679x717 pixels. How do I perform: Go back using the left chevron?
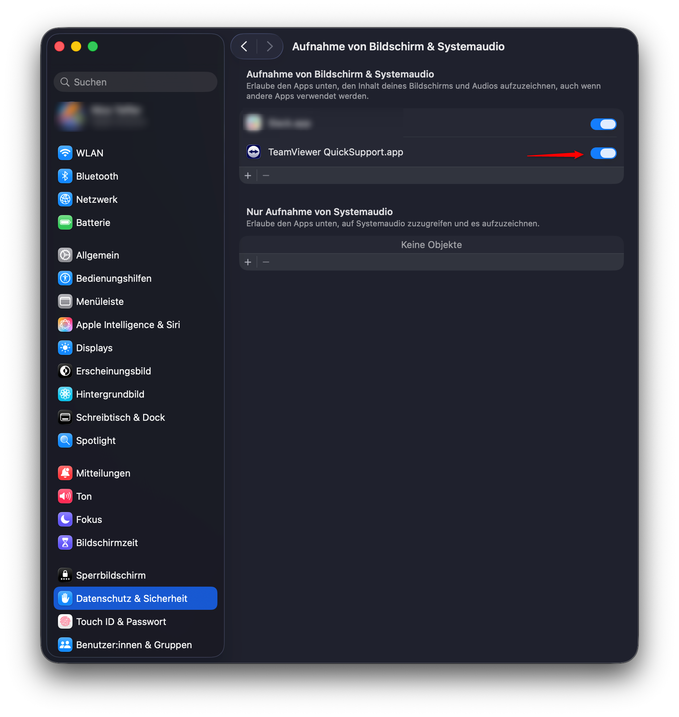click(x=244, y=46)
